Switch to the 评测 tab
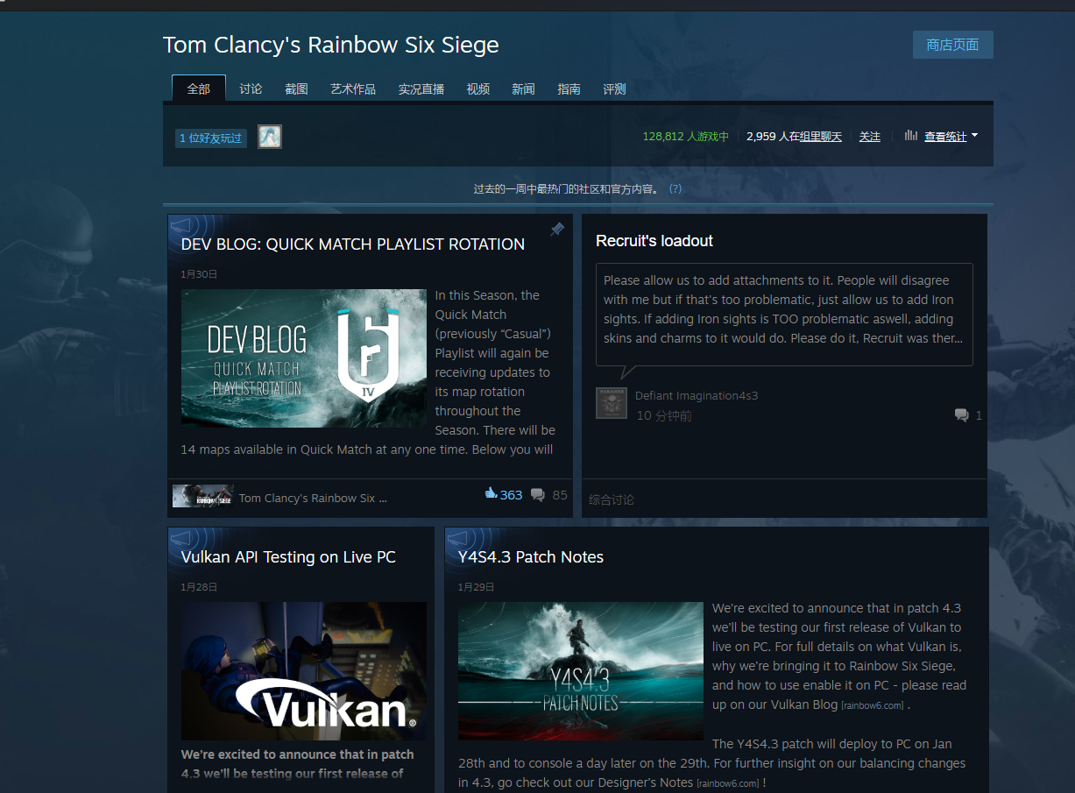The image size is (1075, 793). [615, 89]
